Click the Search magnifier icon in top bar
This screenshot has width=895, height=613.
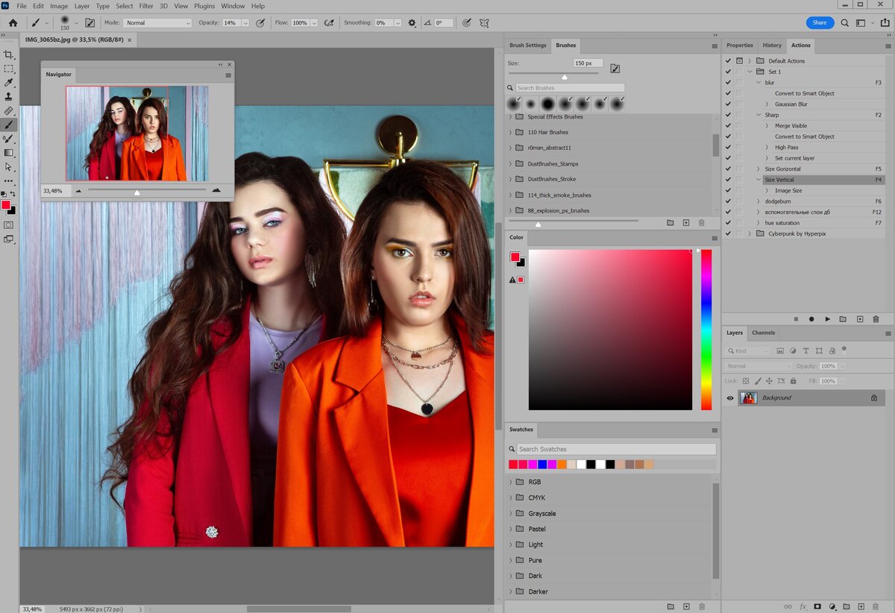pyautogui.click(x=845, y=23)
